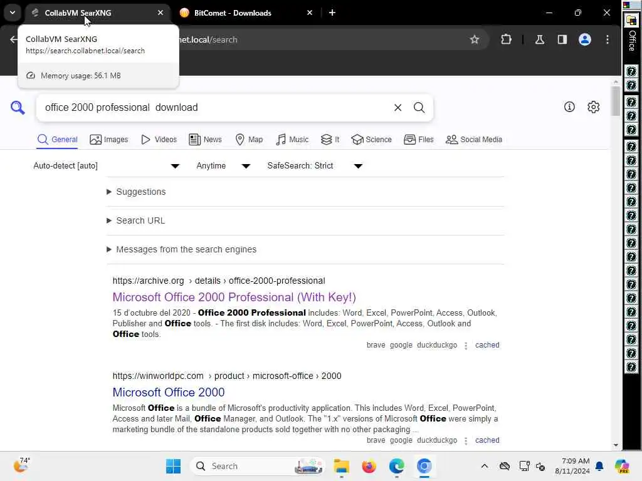Submit search with magnifier button
642x481 pixels.
point(419,108)
